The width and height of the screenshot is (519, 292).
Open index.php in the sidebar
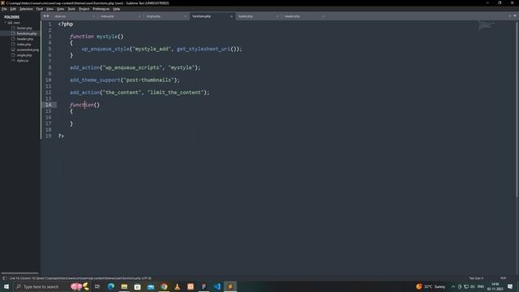coord(24,45)
